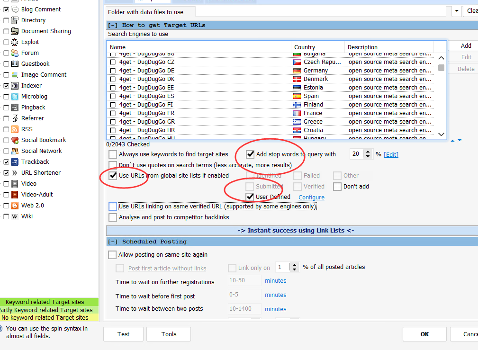Click the Blog Comment engine icon

coord(15,9)
